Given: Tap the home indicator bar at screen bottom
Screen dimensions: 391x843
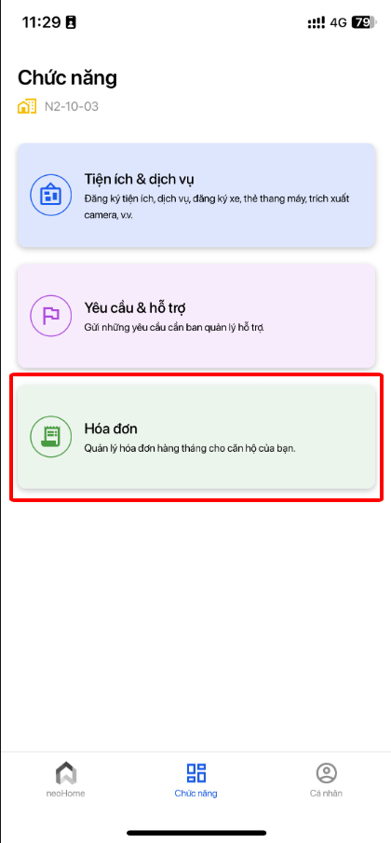Looking at the screenshot, I should click(196, 833).
